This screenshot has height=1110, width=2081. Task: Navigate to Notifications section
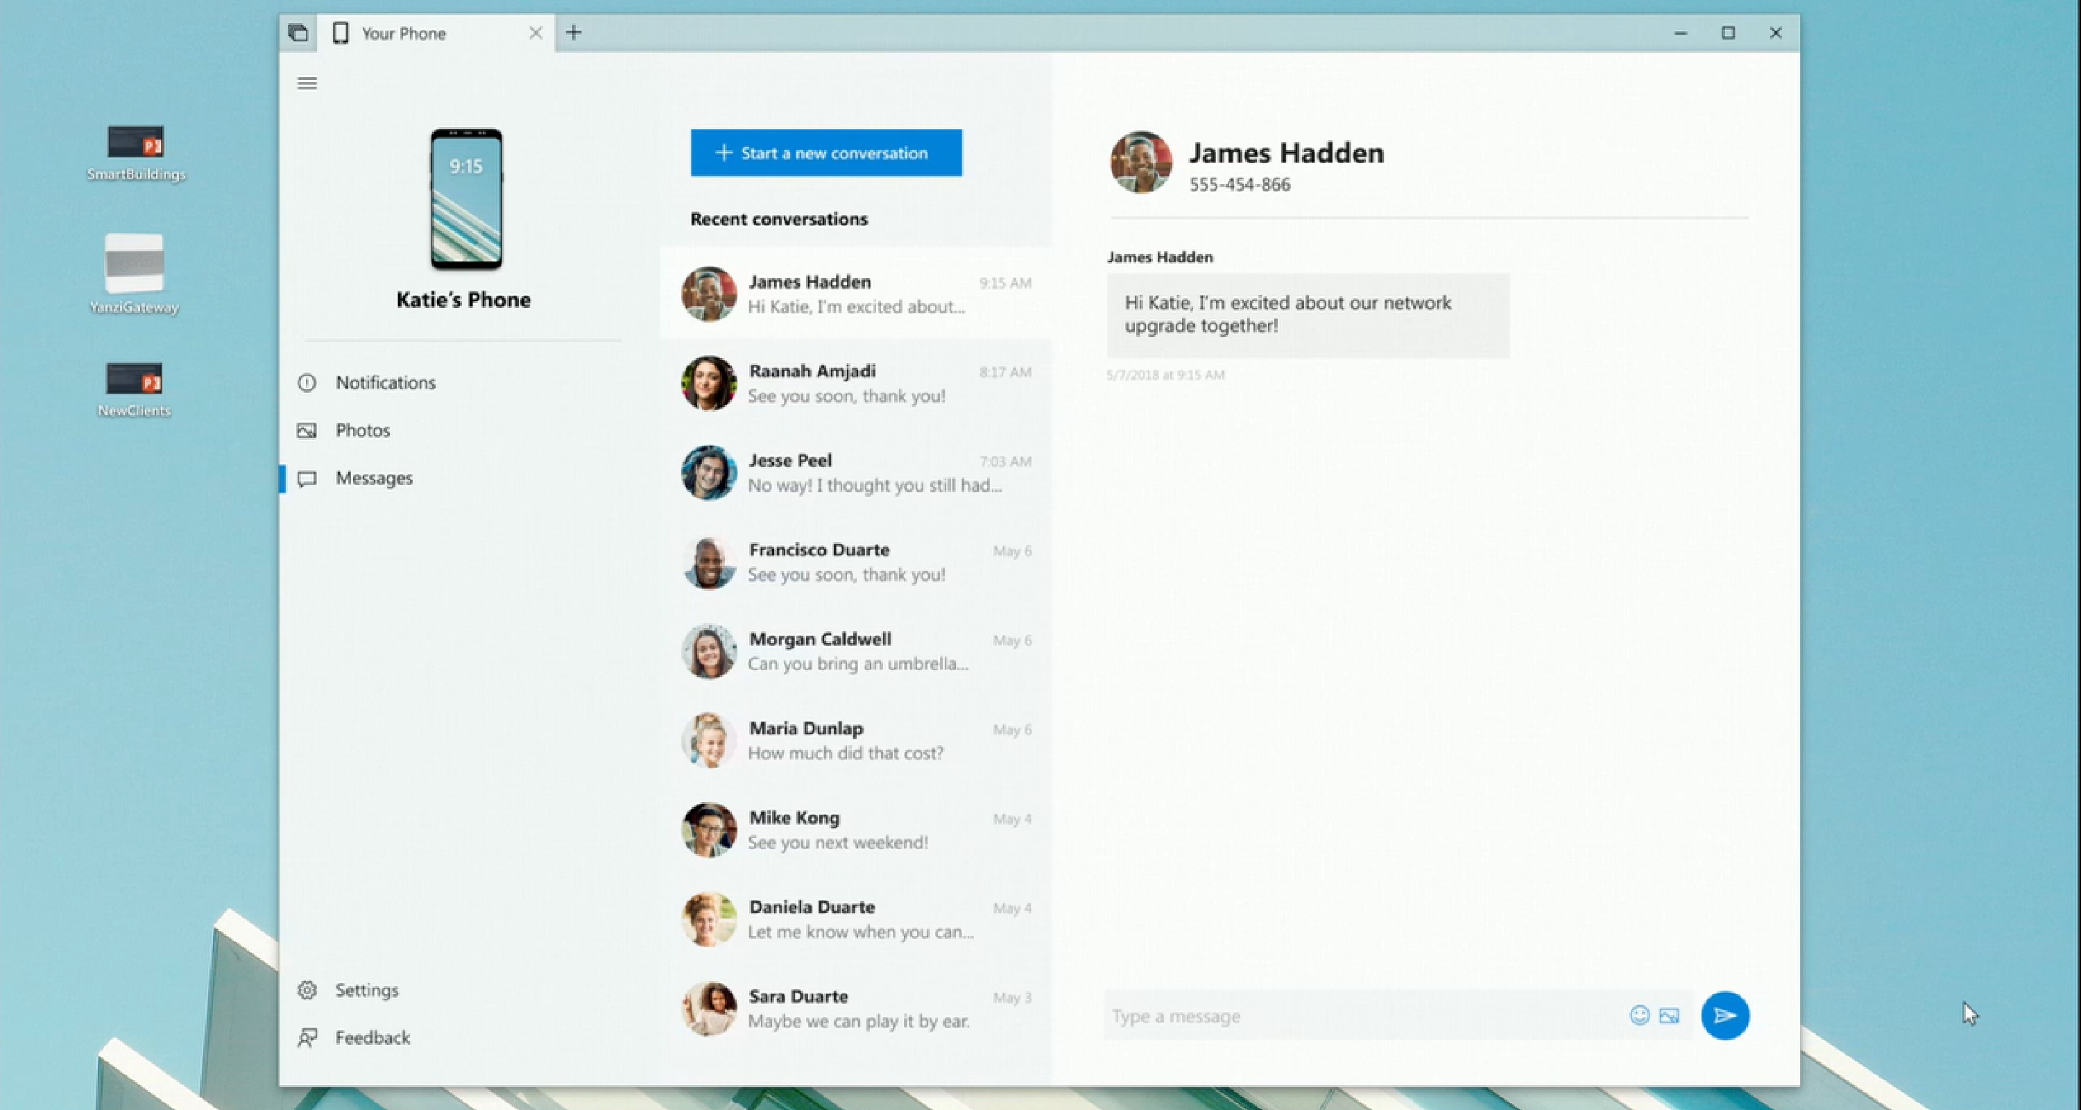pyautogui.click(x=384, y=382)
